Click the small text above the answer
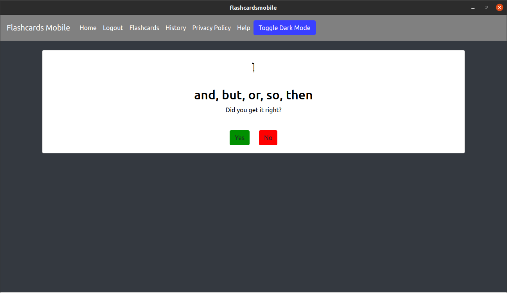 tap(253, 67)
